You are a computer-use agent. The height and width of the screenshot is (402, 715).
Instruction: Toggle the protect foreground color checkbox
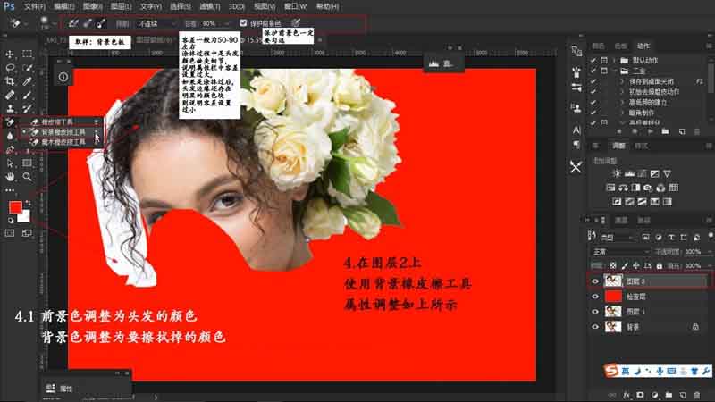(x=244, y=22)
